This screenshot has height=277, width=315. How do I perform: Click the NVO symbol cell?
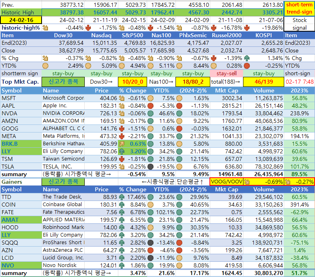click(x=21, y=265)
